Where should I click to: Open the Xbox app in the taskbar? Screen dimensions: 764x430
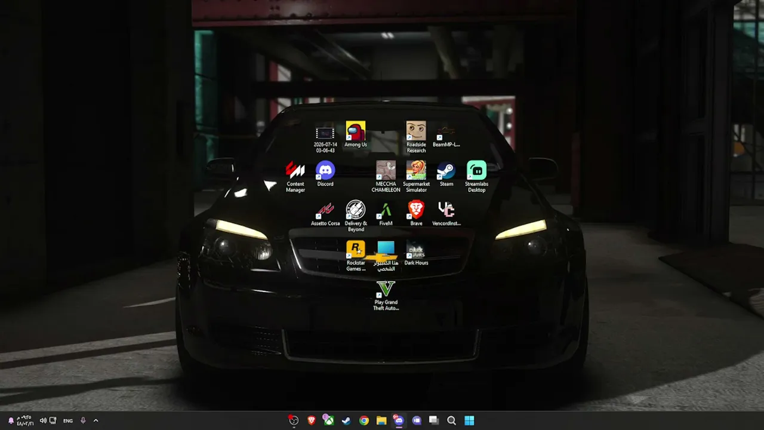329,420
